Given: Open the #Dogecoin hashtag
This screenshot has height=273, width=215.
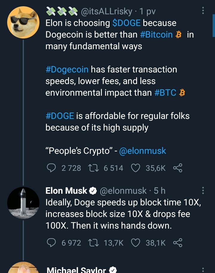Looking at the screenshot, I should click(x=67, y=69).
